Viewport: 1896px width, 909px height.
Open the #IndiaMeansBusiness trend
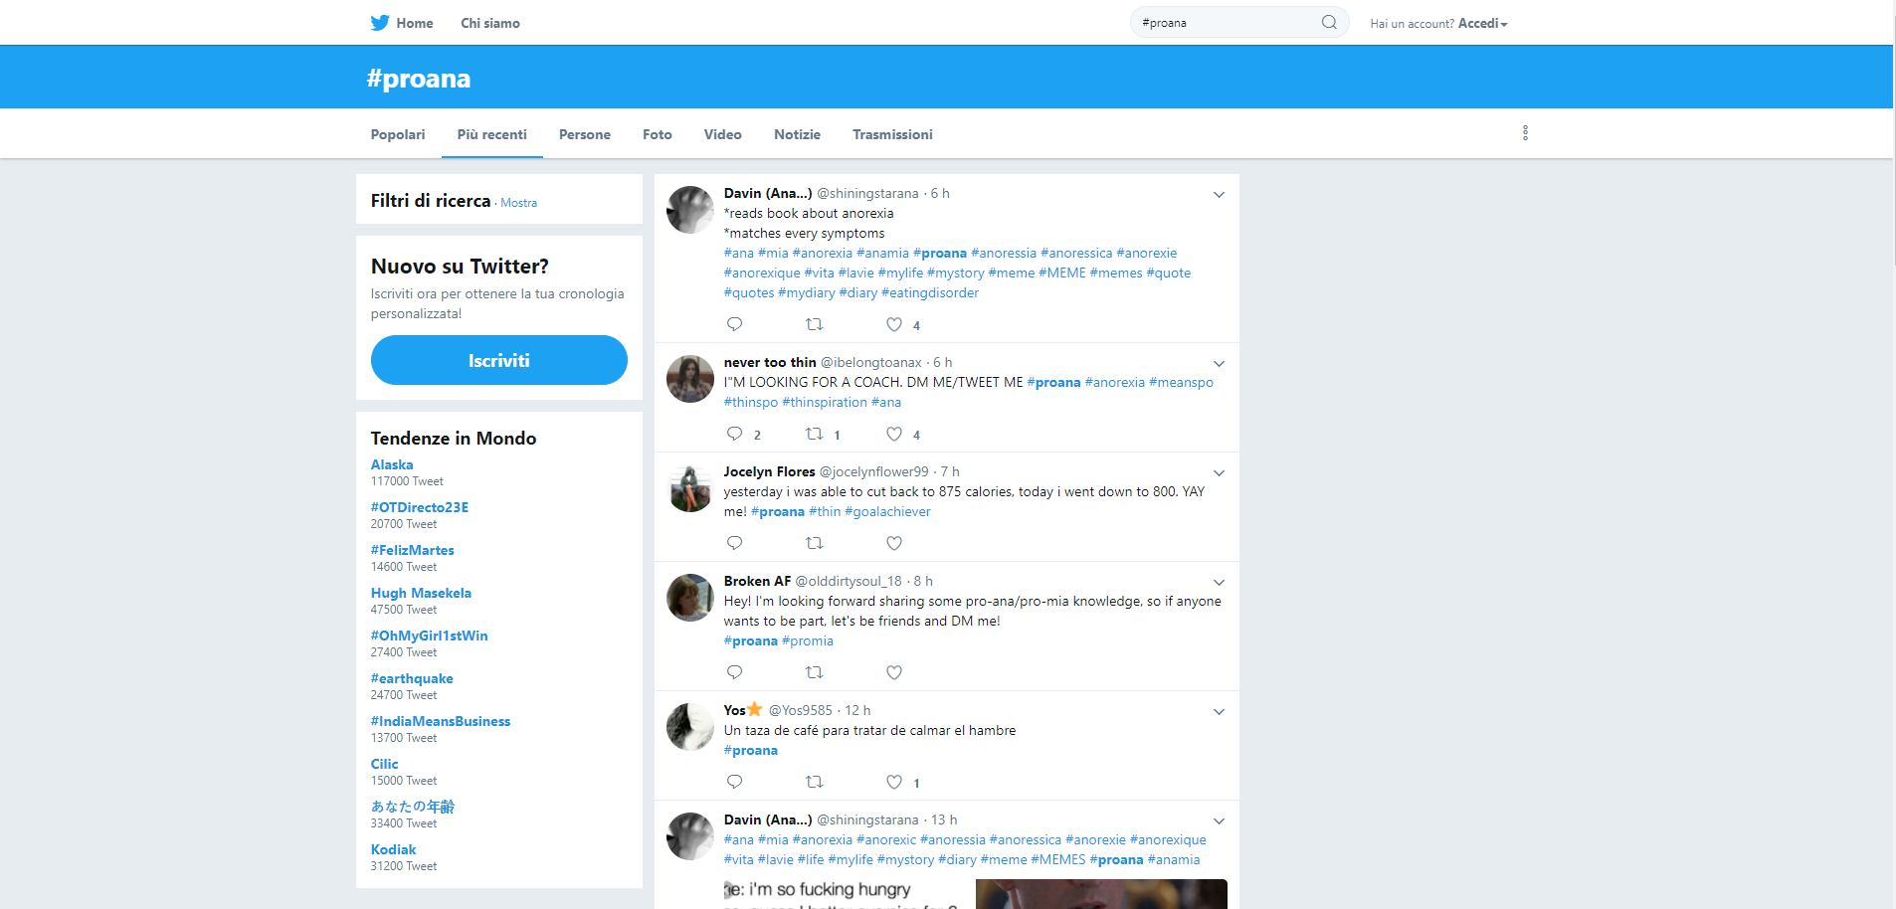[x=441, y=721]
